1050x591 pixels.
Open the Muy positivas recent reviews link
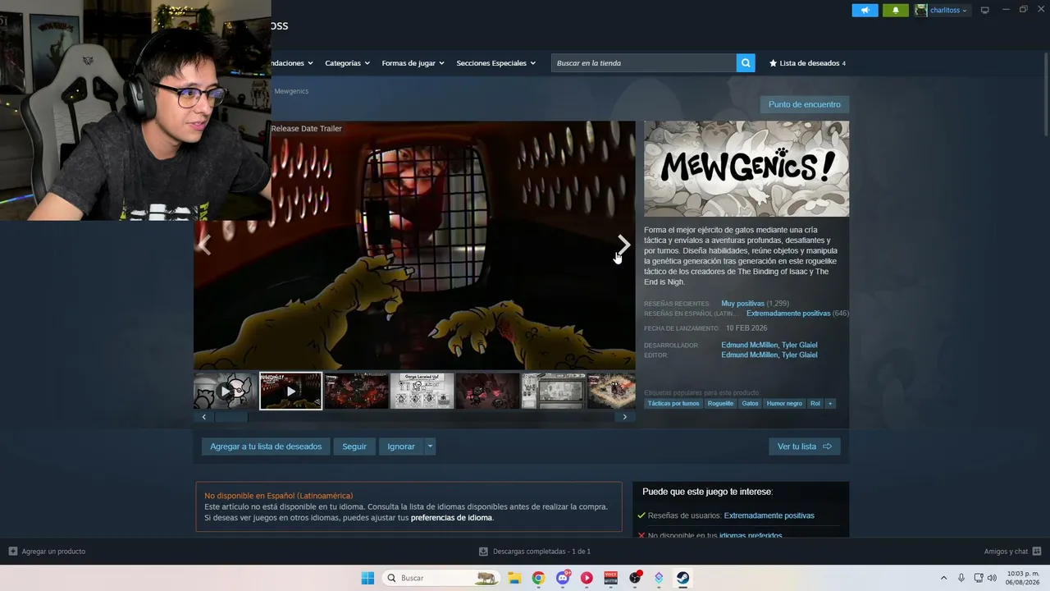click(742, 304)
